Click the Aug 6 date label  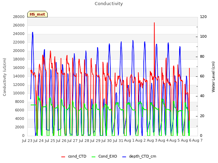[x=186, y=141]
